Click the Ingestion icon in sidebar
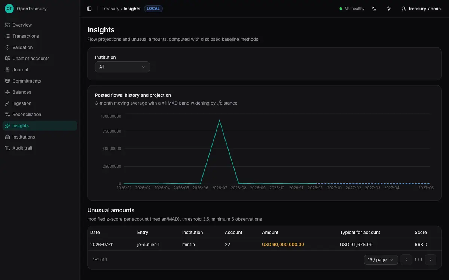 click(x=7, y=103)
